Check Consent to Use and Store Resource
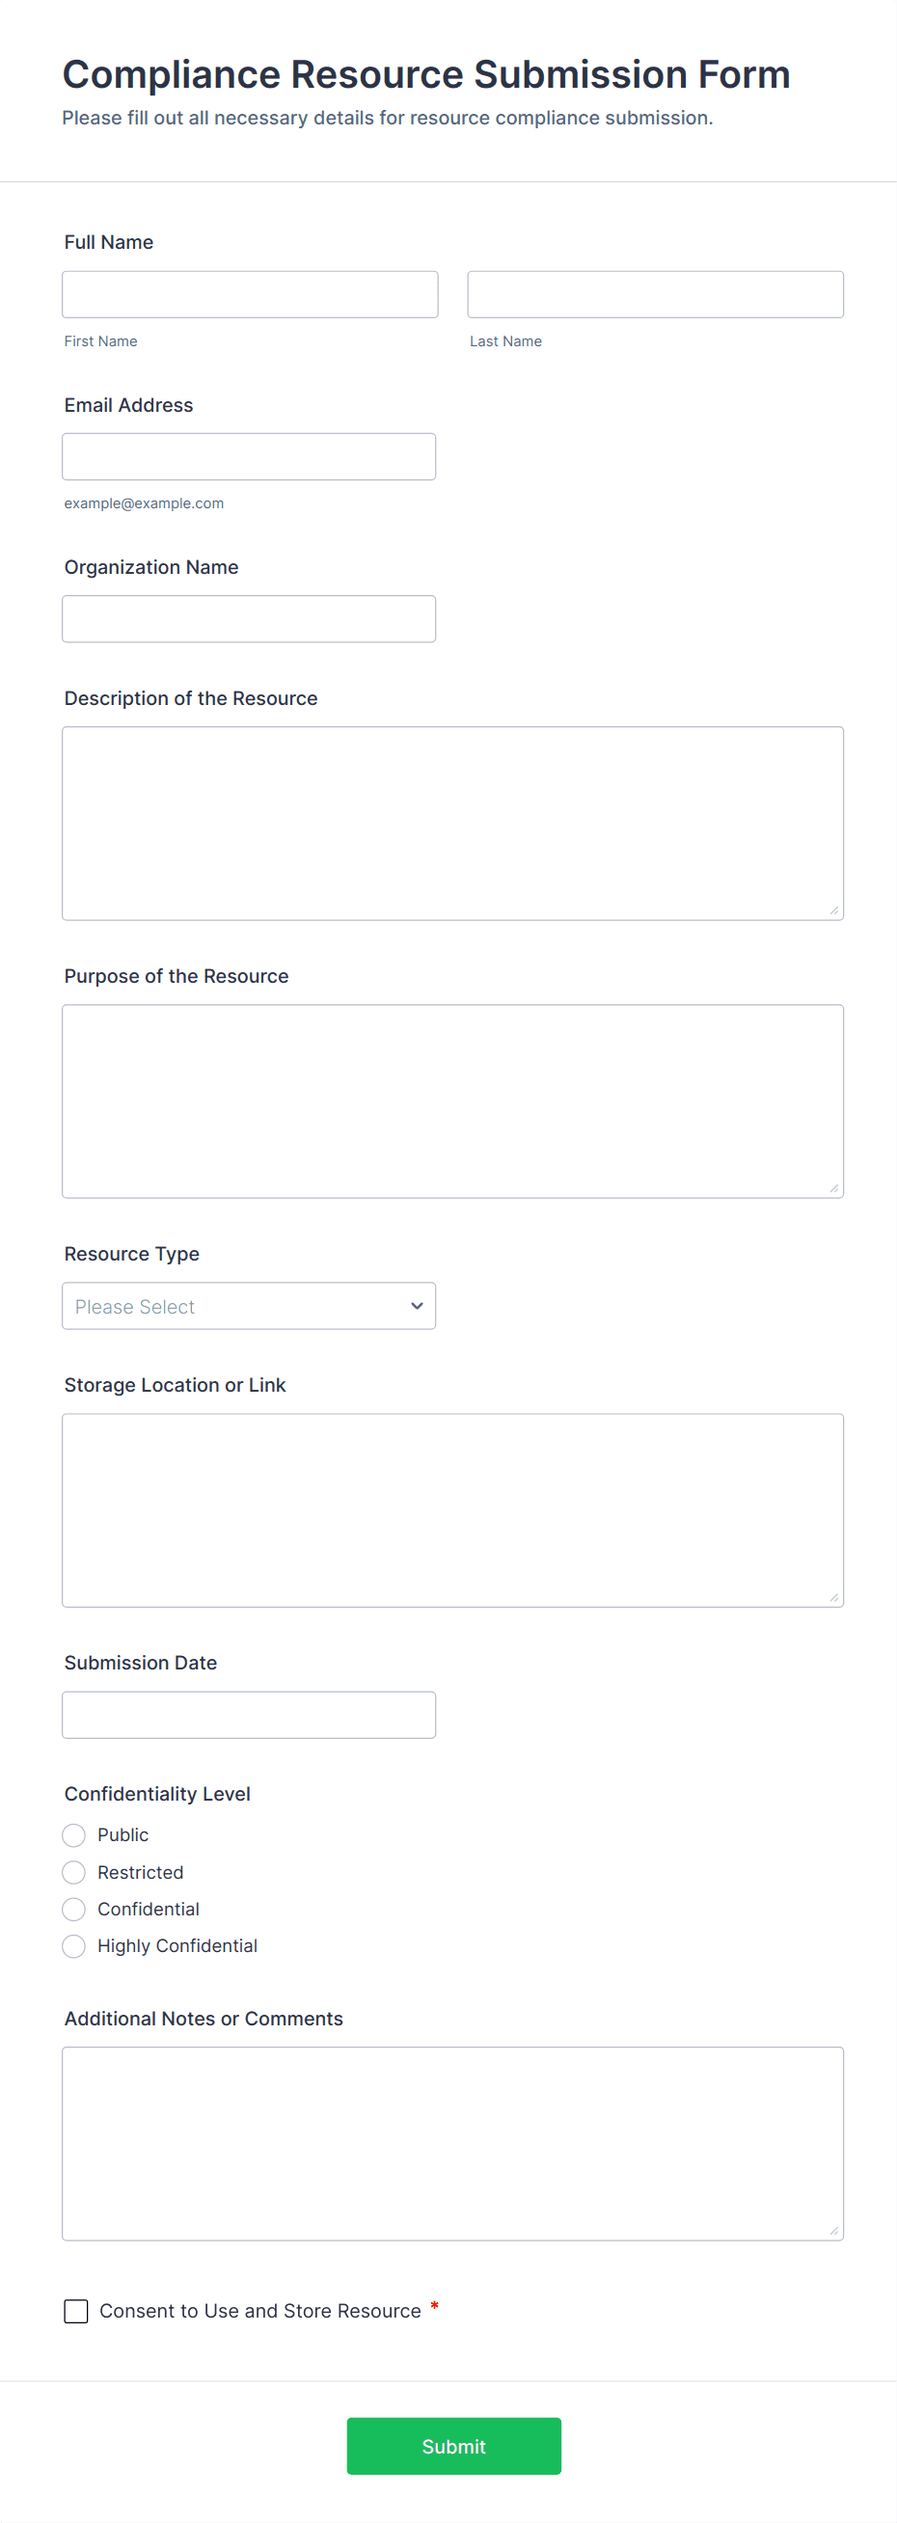The height and width of the screenshot is (2523, 897). (76, 2311)
